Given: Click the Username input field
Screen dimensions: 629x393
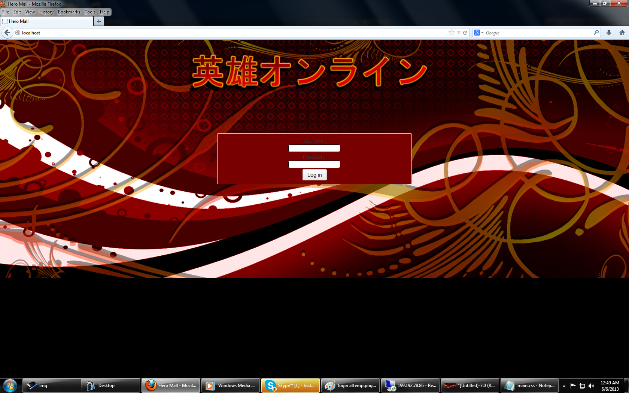Looking at the screenshot, I should (314, 148).
